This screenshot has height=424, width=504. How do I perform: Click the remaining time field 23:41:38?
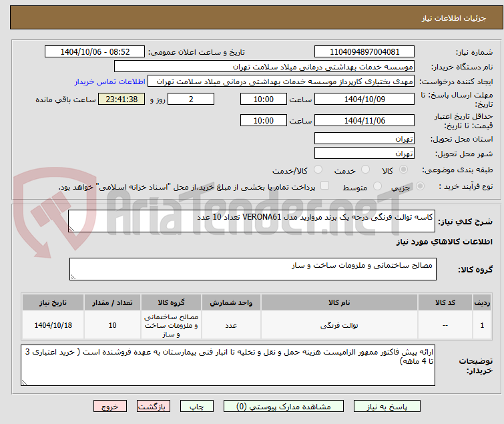click(x=121, y=99)
